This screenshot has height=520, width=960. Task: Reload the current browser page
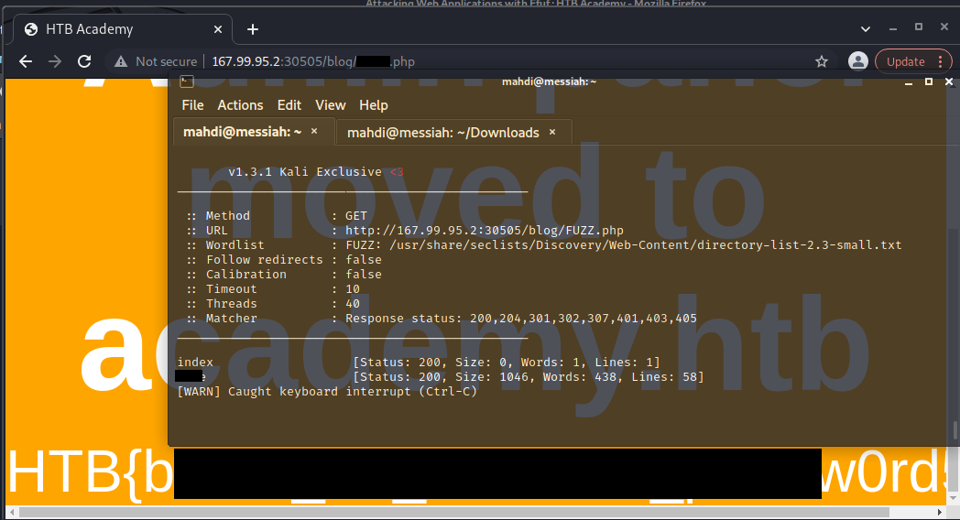(84, 61)
